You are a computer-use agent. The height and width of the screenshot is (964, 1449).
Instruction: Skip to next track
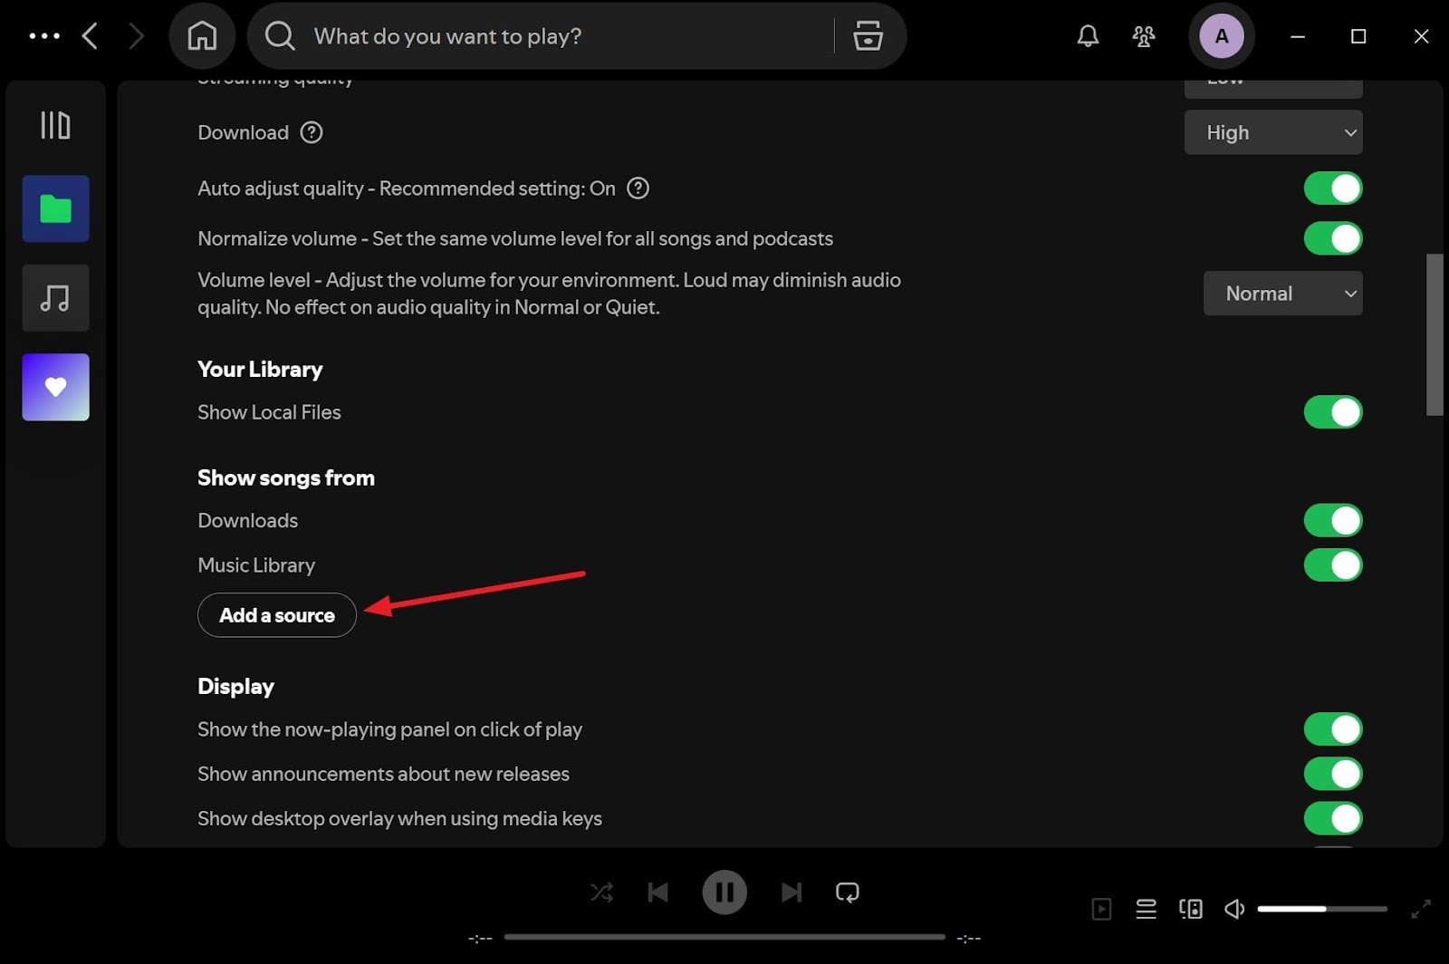[x=791, y=892]
